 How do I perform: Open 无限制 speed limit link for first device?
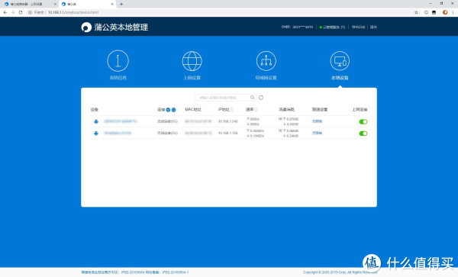(317, 121)
